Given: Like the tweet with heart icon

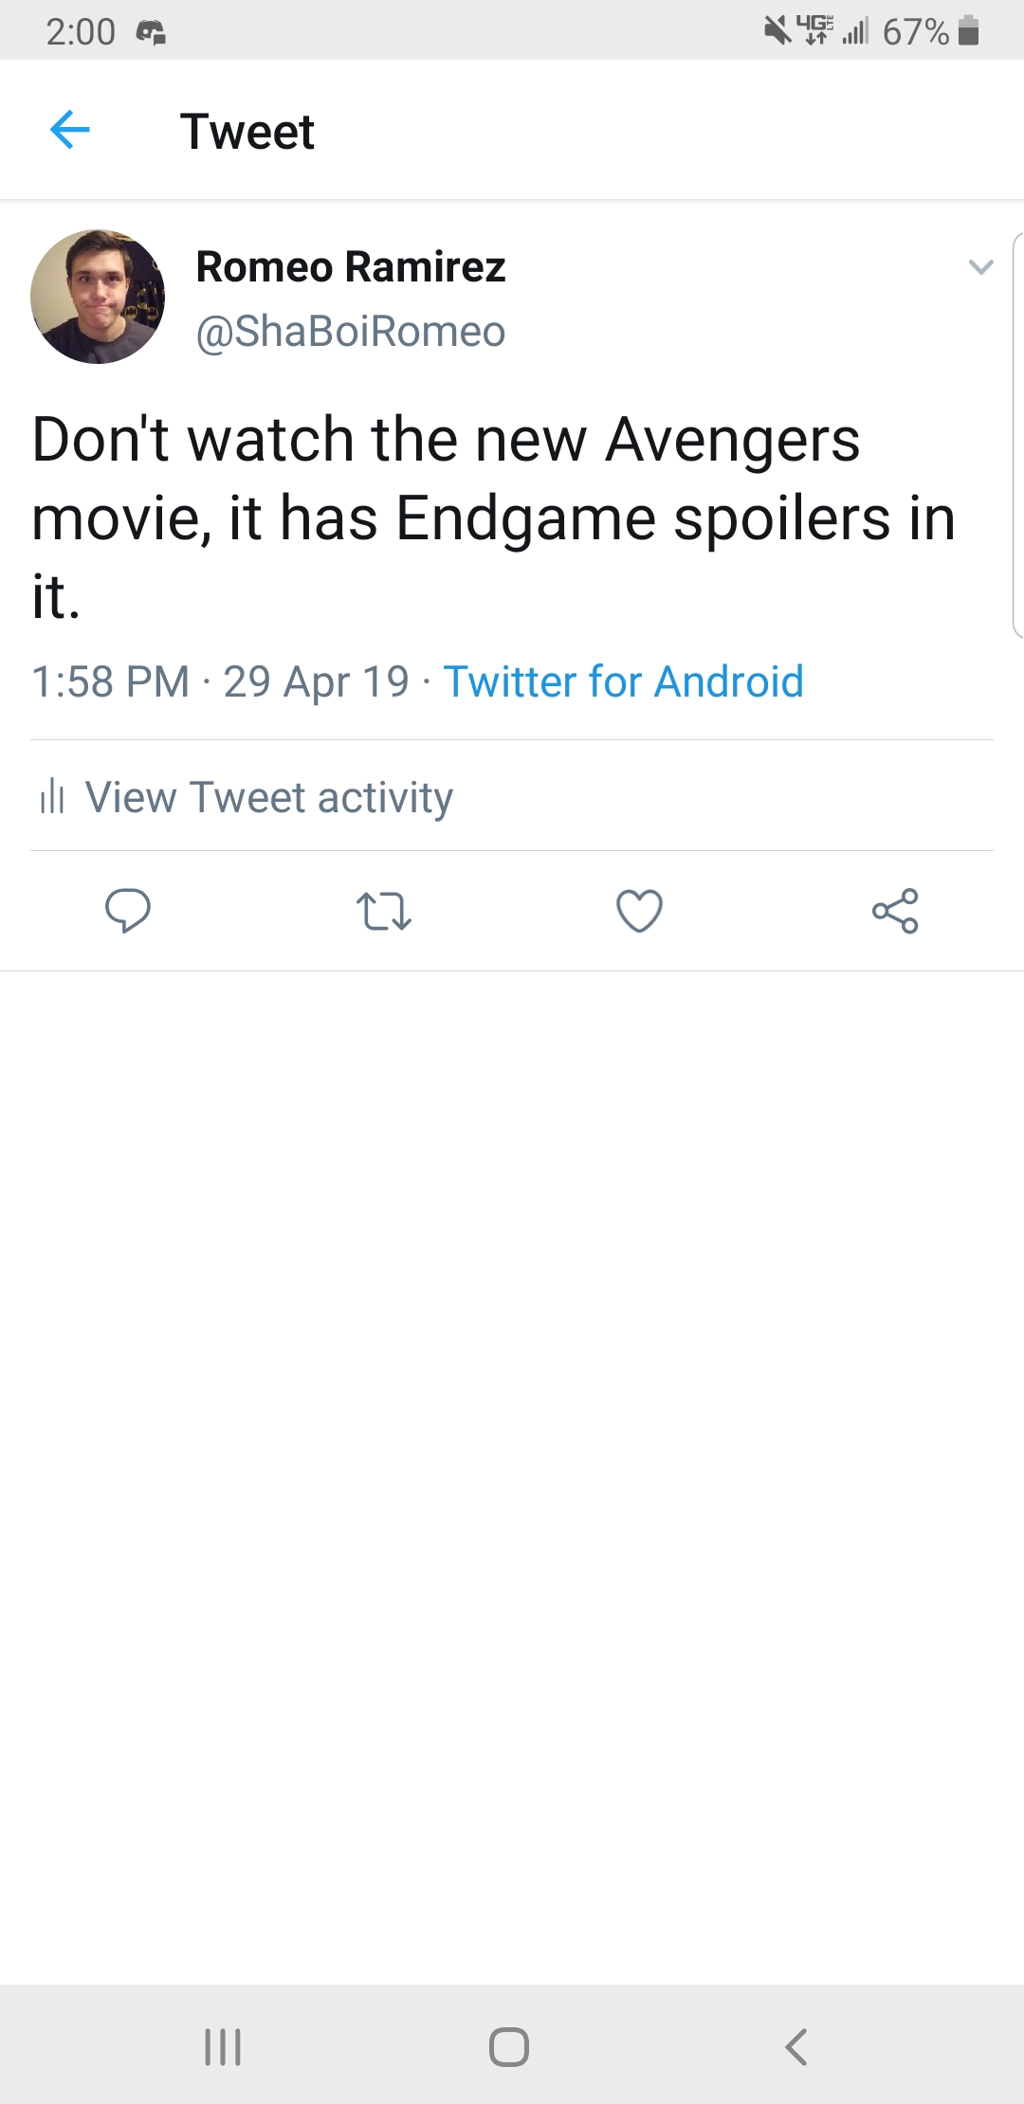Looking at the screenshot, I should click(639, 910).
